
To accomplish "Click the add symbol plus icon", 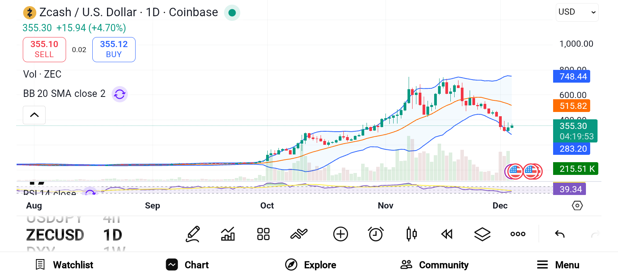I will point(340,234).
